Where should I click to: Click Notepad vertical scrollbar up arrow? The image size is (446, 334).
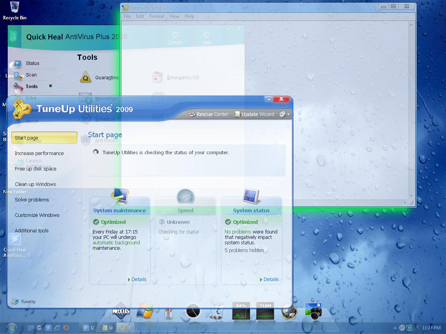click(411, 24)
